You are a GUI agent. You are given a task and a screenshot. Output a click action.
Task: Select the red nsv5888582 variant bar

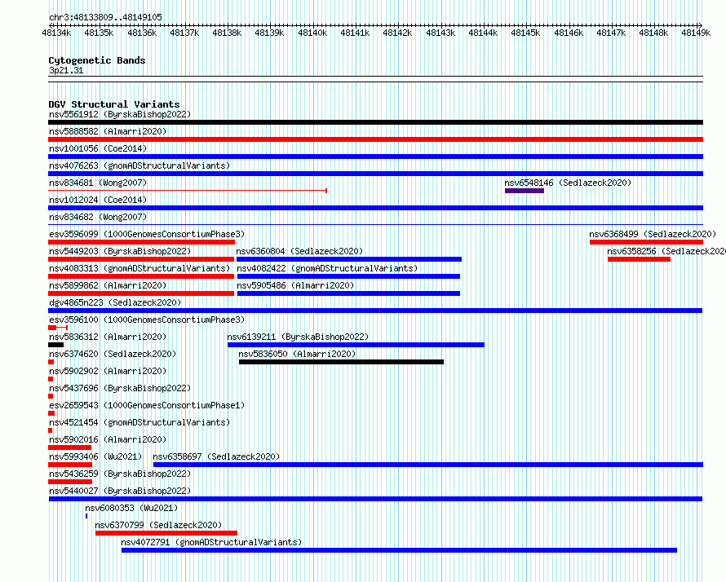375,139
